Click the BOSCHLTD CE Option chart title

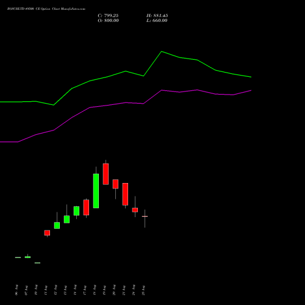46,9
